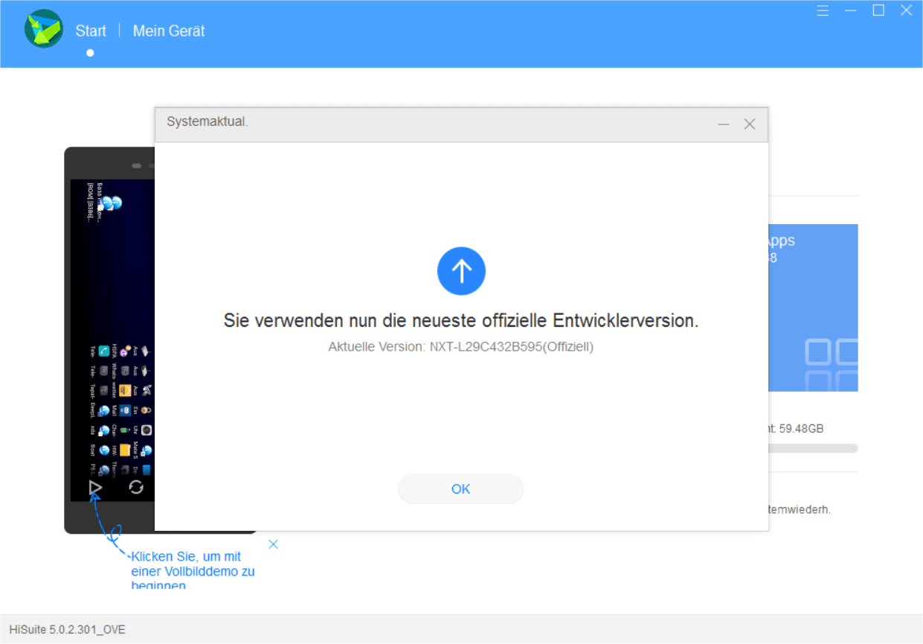Click the blue upward arrow update icon
Image resolution: width=923 pixels, height=644 pixels.
tap(461, 271)
